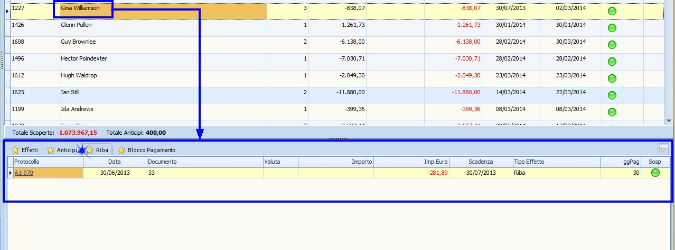The height and width of the screenshot is (250, 675).
Task: Click green status light in Gina Williamson row
Action: click(612, 11)
